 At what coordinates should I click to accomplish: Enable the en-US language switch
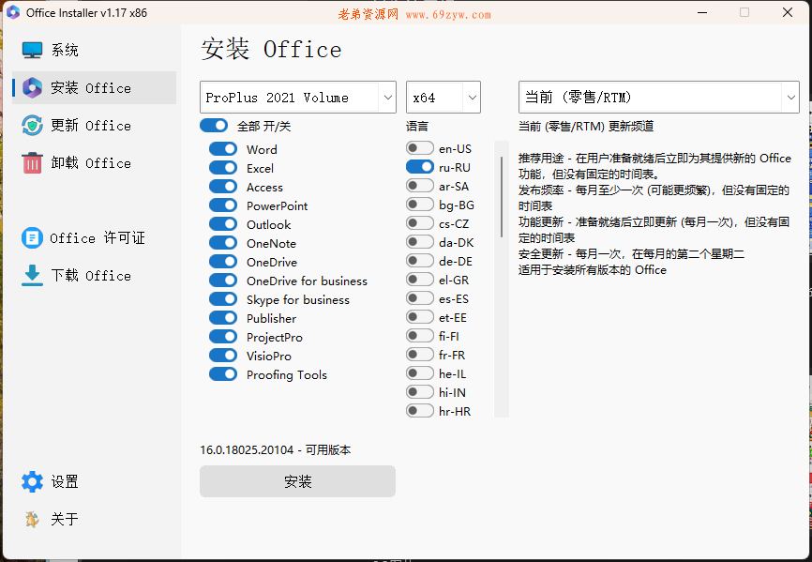420,148
